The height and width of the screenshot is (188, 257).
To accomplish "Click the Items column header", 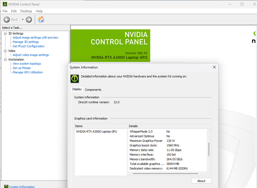I will click(101, 126).
